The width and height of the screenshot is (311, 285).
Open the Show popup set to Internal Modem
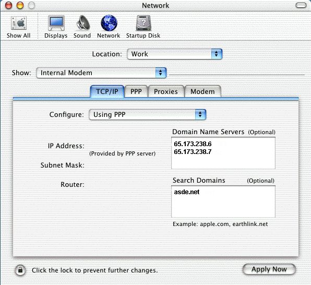(101, 73)
